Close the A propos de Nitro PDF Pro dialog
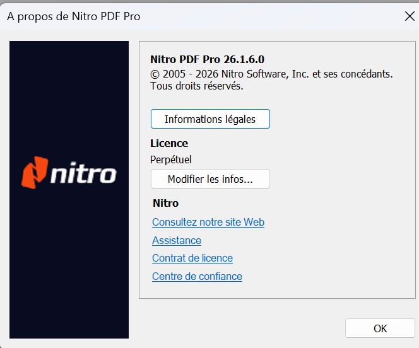Viewport: 419px width, 348px height. pos(410,16)
